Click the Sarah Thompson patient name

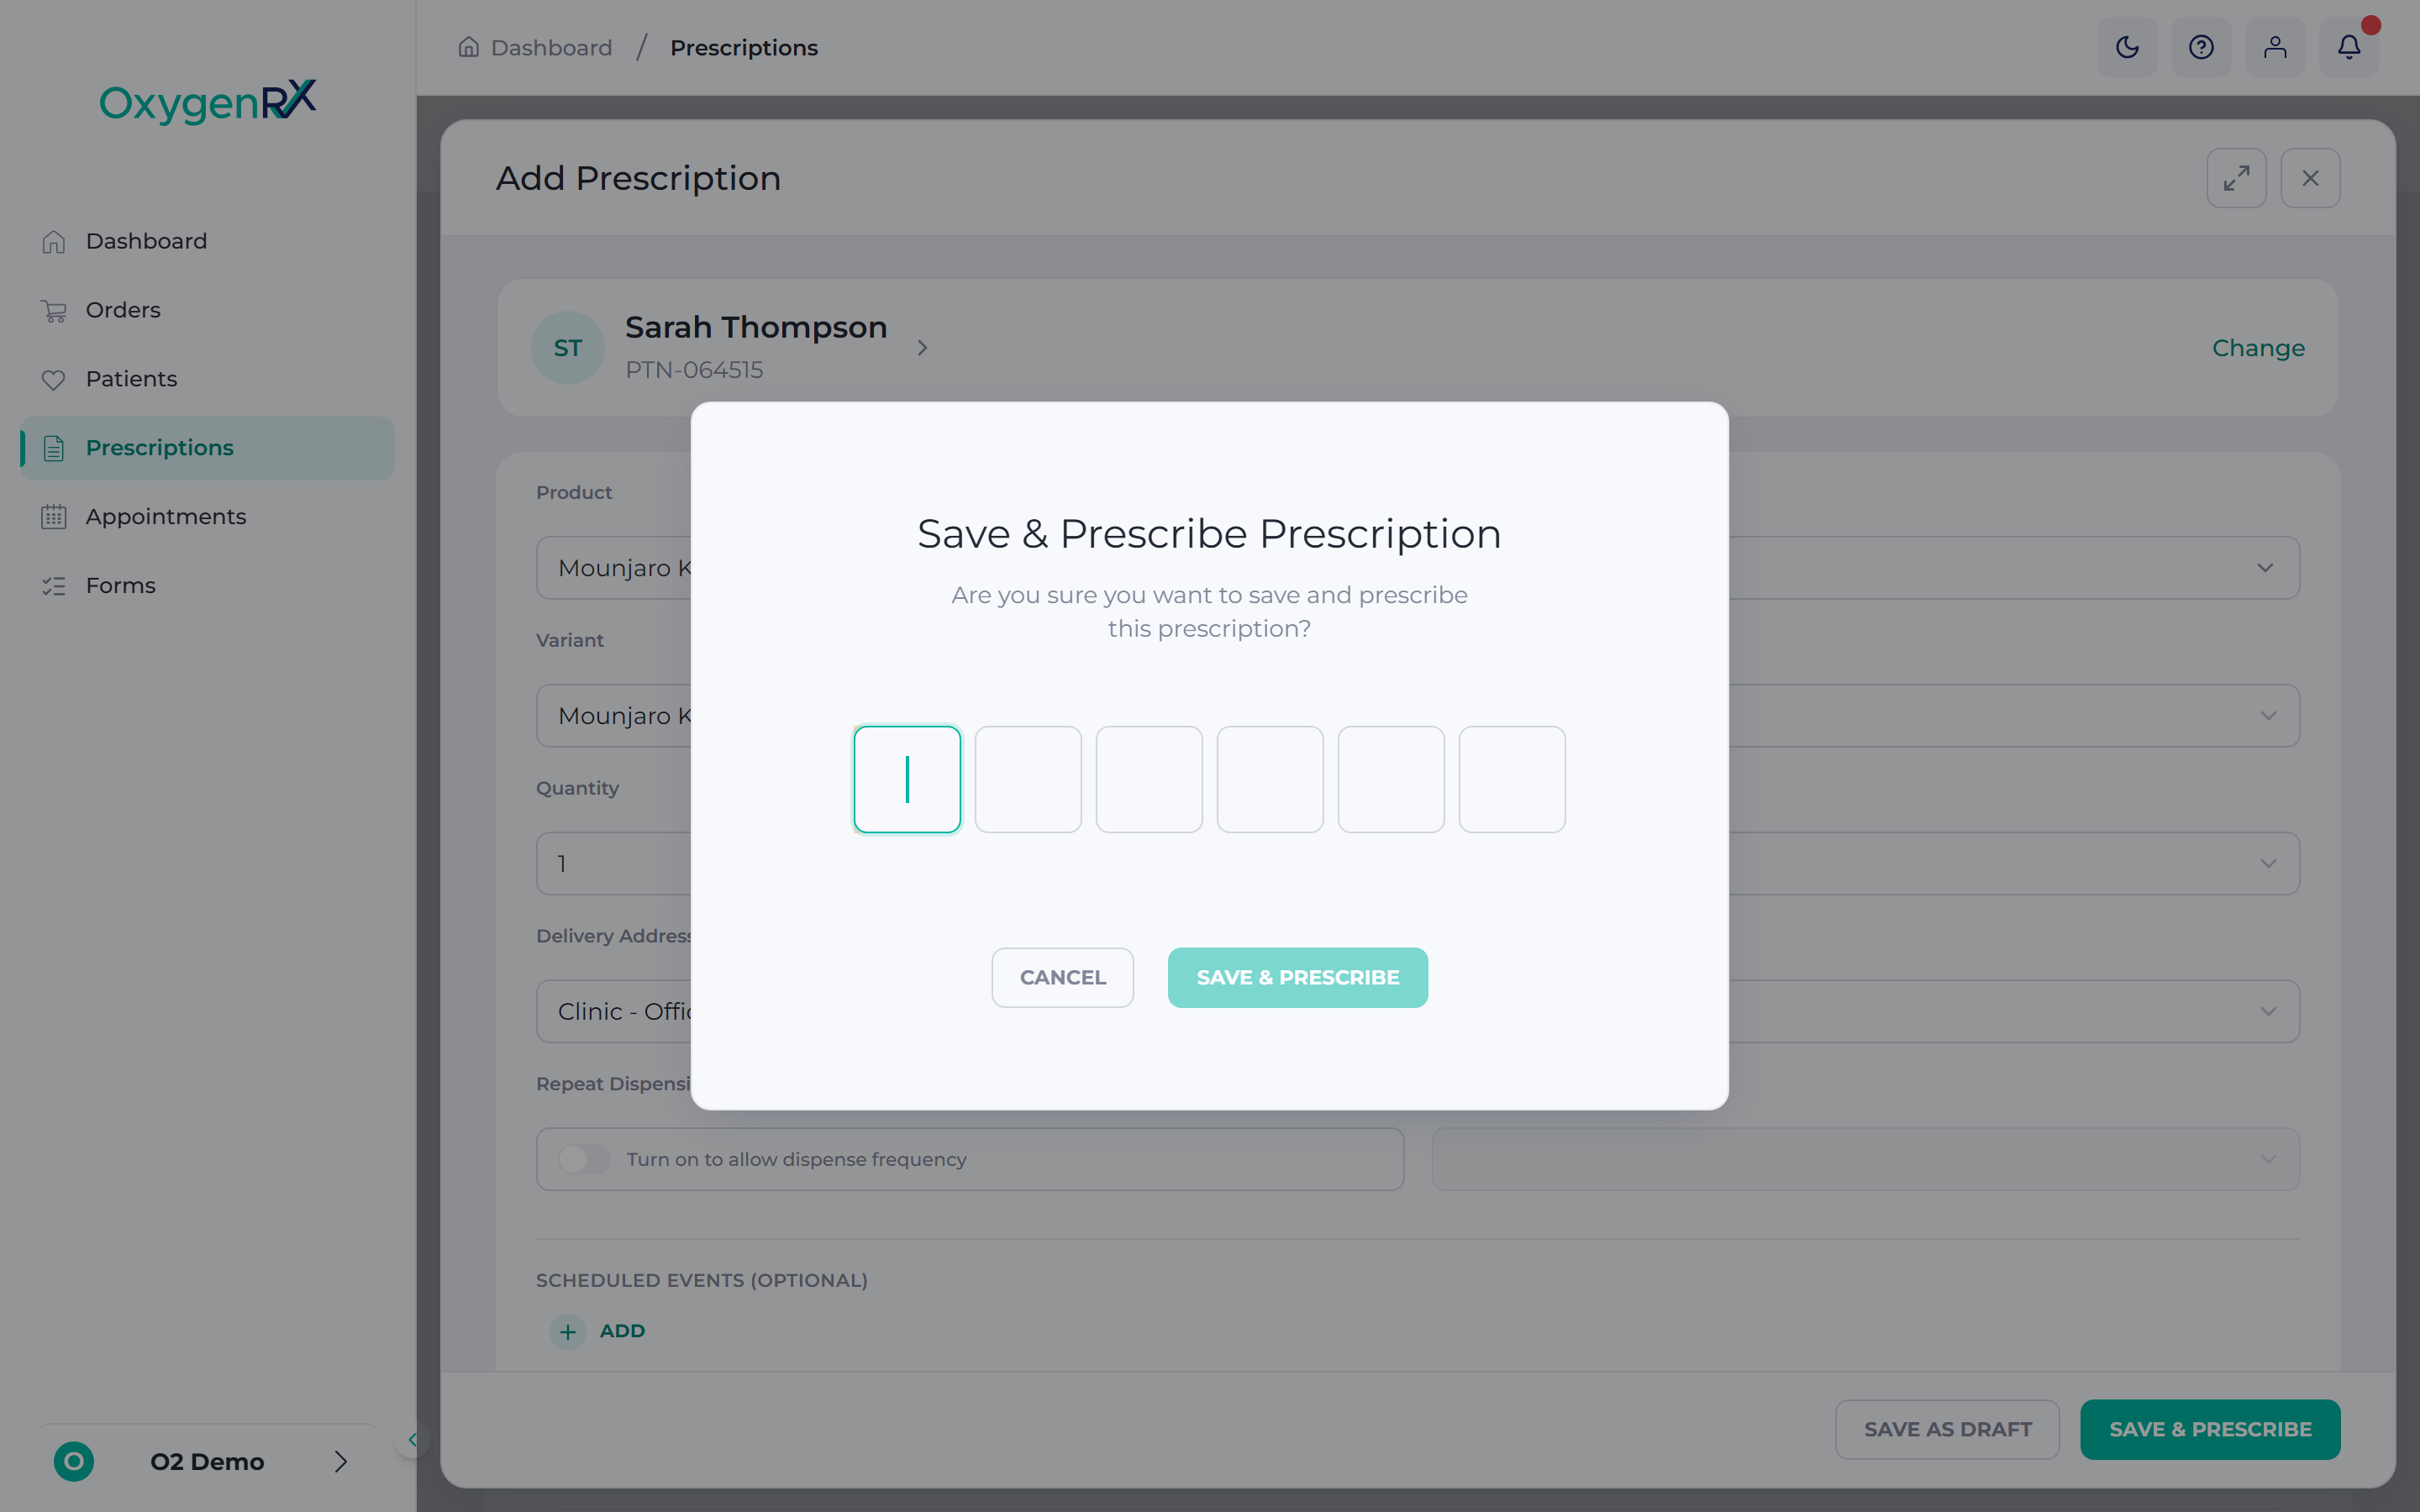pyautogui.click(x=756, y=327)
